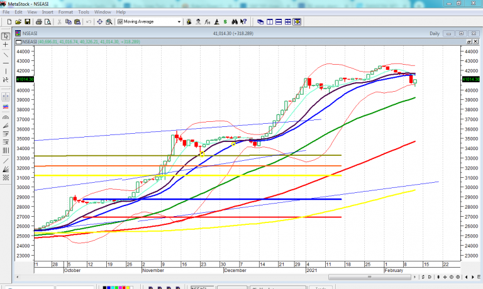Tile windows in columns icon
The height and width of the screenshot is (289, 483).
270,22
